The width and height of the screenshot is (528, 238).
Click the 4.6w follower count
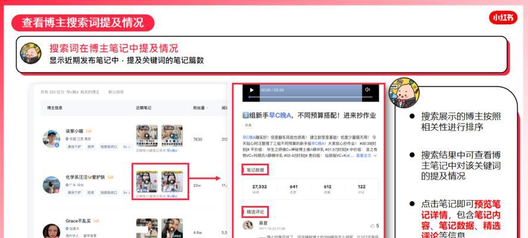[197, 232]
